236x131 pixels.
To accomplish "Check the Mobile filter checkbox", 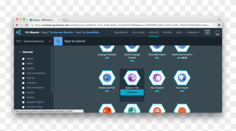I will [x=23, y=64].
